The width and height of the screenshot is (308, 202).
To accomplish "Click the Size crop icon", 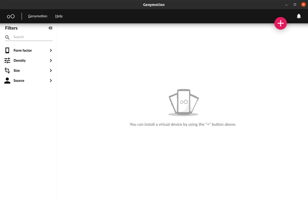I will (x=7, y=70).
